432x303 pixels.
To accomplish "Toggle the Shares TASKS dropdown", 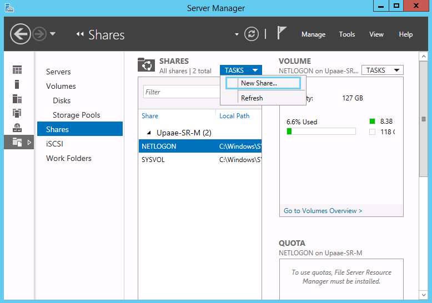I will click(241, 70).
